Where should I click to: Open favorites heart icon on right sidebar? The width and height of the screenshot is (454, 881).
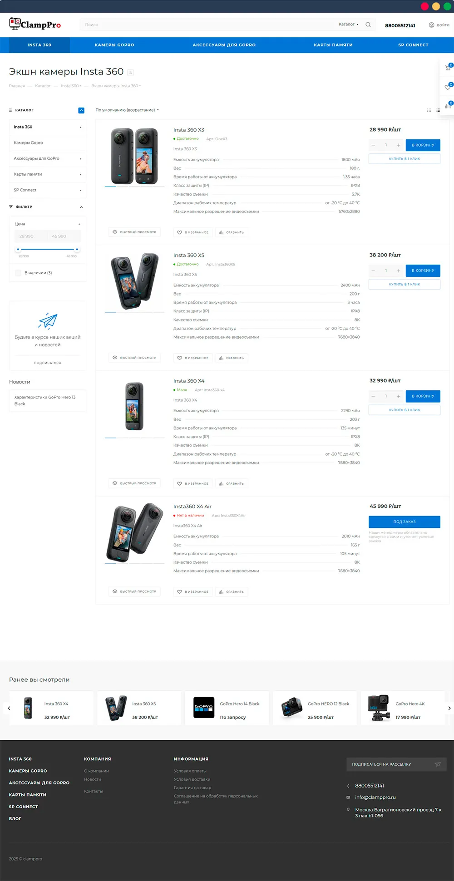point(448,87)
